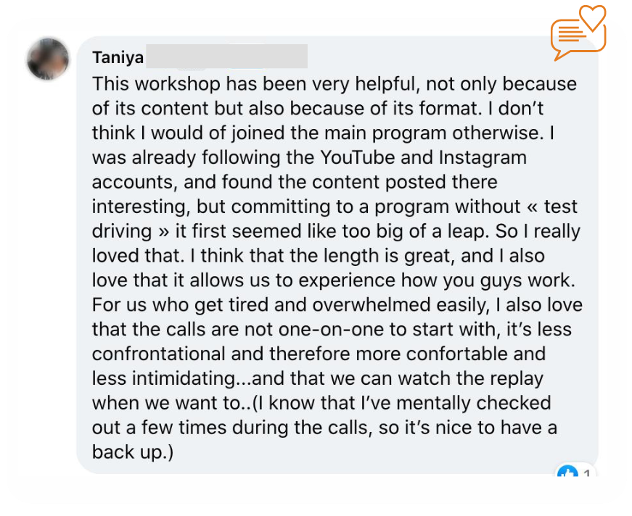Screen dimensions: 632x516
Task: Click the reaction count number 1
Action: pos(587,475)
